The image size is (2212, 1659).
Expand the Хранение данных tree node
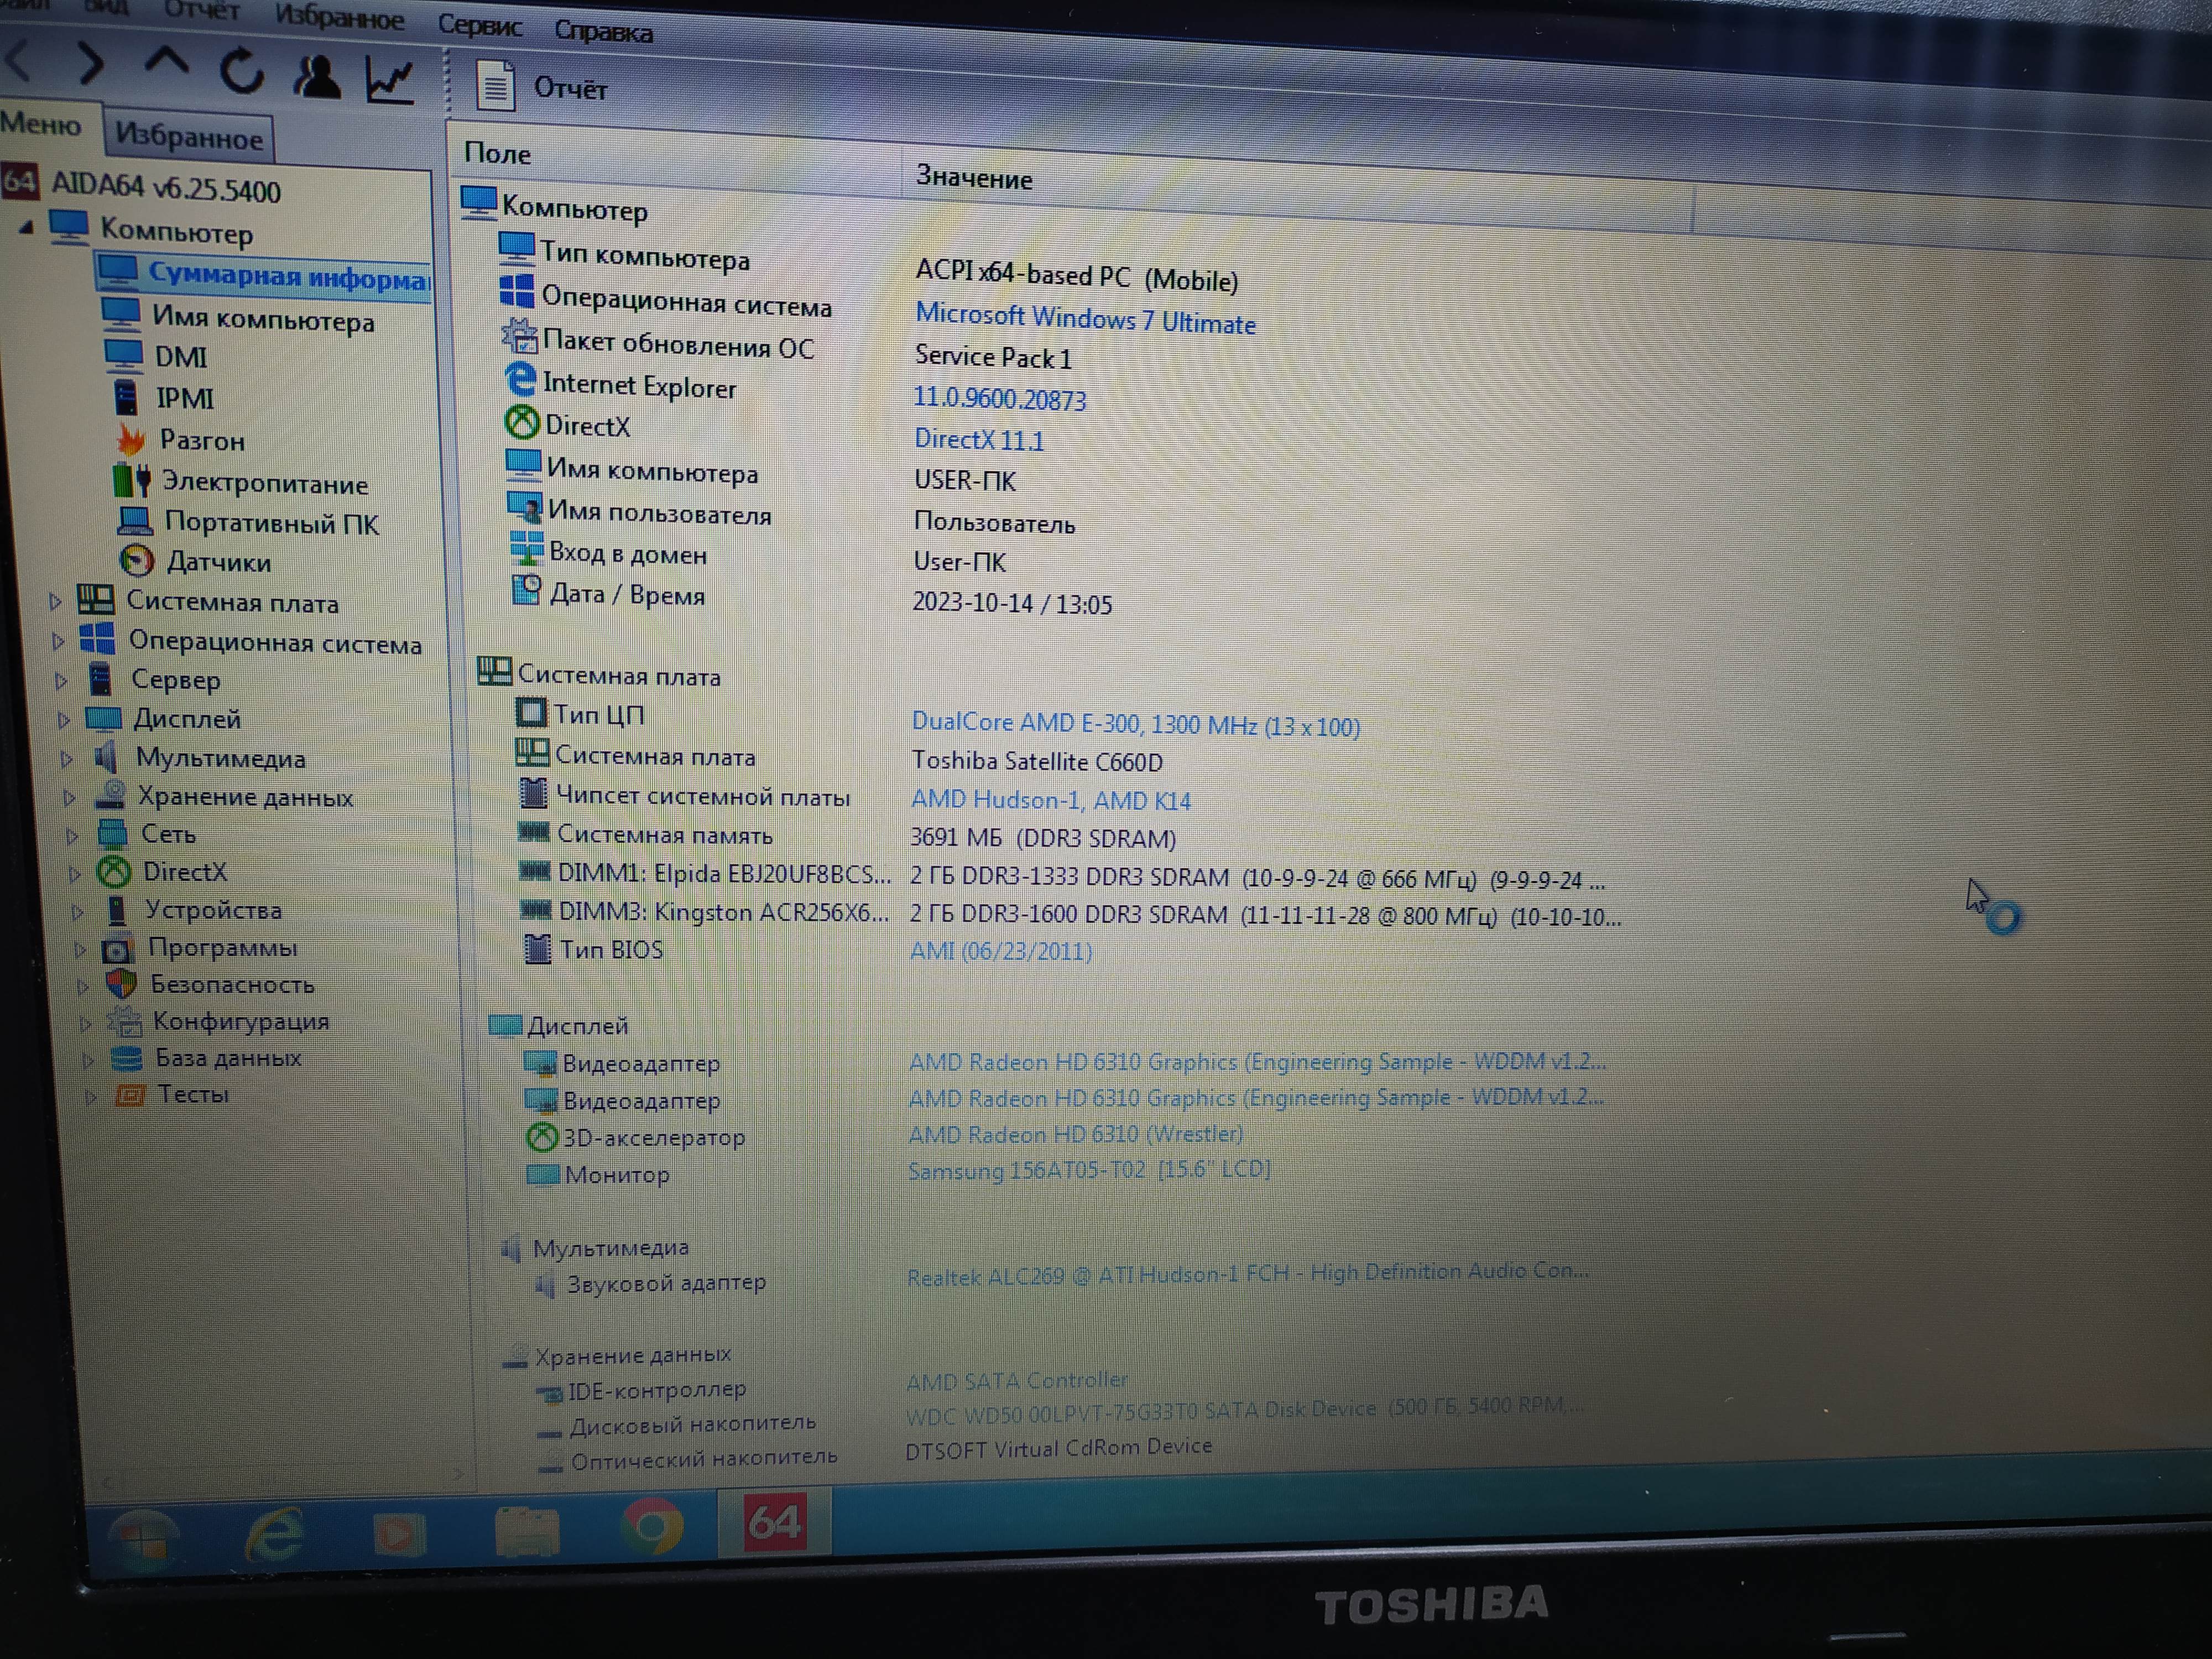(x=69, y=797)
